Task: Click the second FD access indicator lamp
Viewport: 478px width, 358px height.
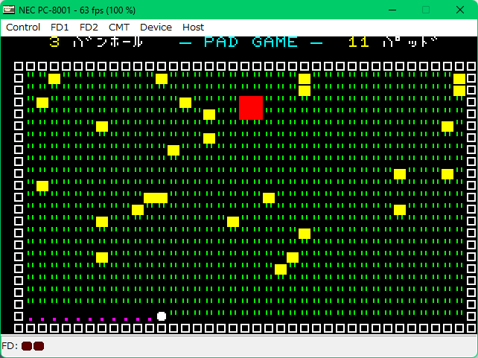Action: click(x=39, y=346)
